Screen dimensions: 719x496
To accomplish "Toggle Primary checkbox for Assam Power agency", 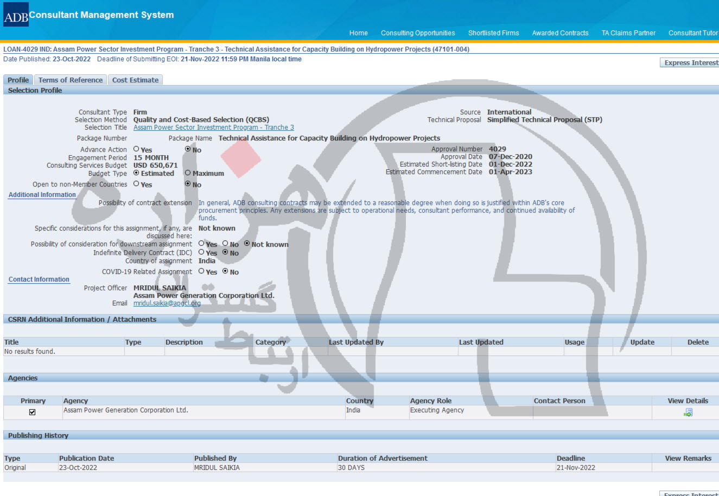I will pyautogui.click(x=32, y=412).
